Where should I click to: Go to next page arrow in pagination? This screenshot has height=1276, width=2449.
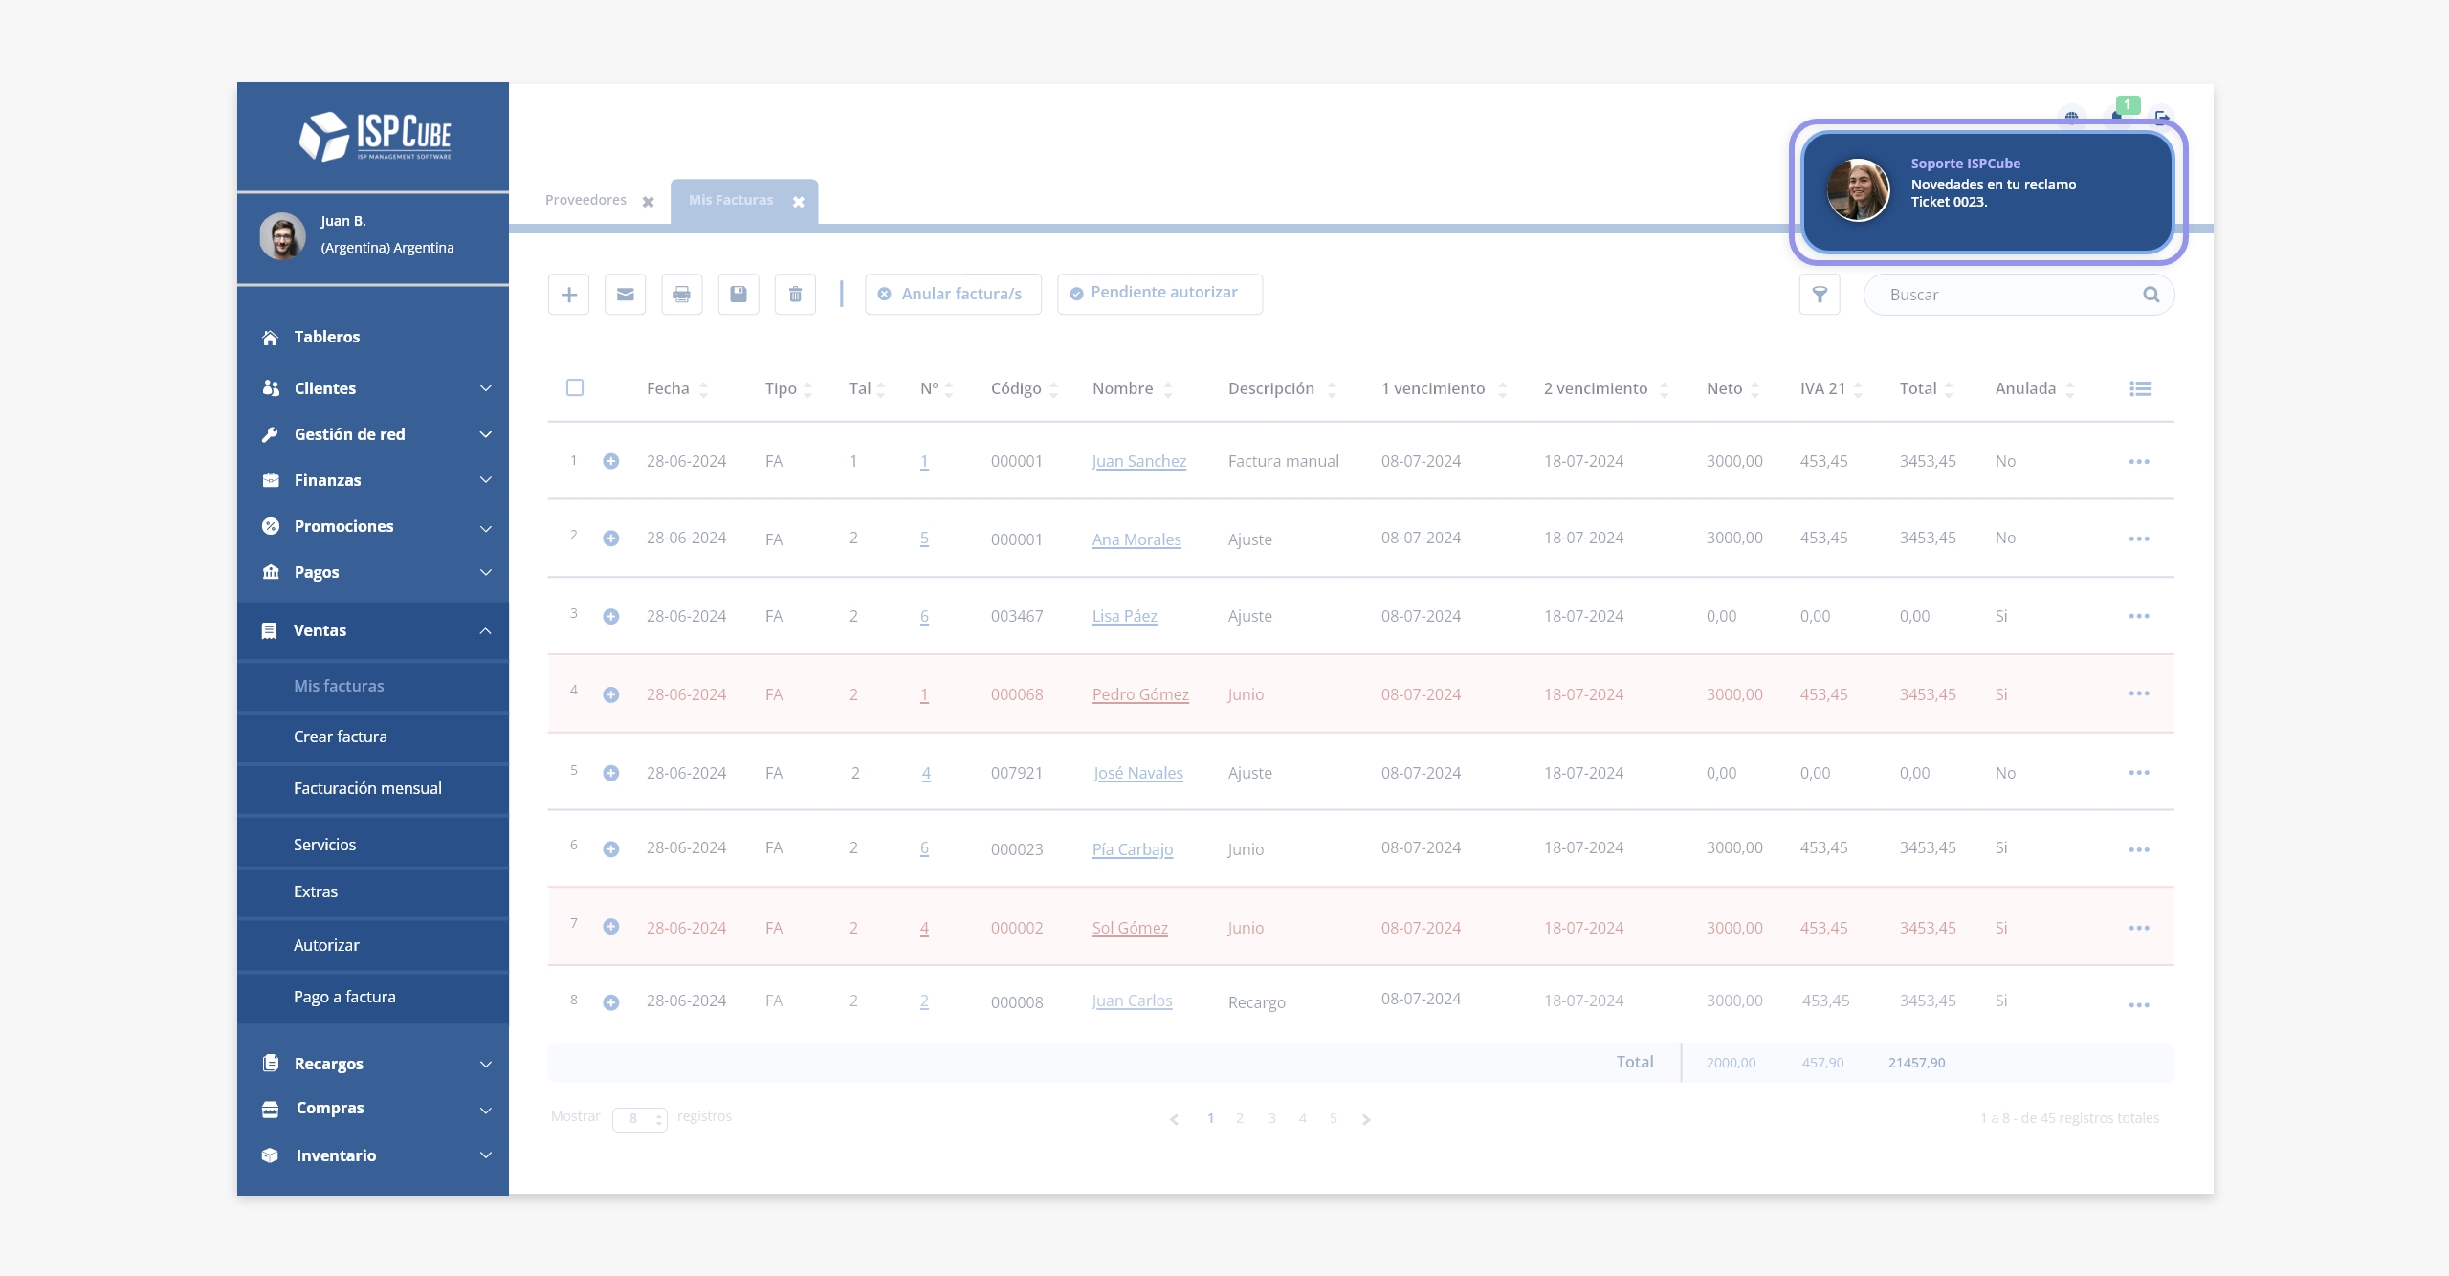pyautogui.click(x=1366, y=1119)
